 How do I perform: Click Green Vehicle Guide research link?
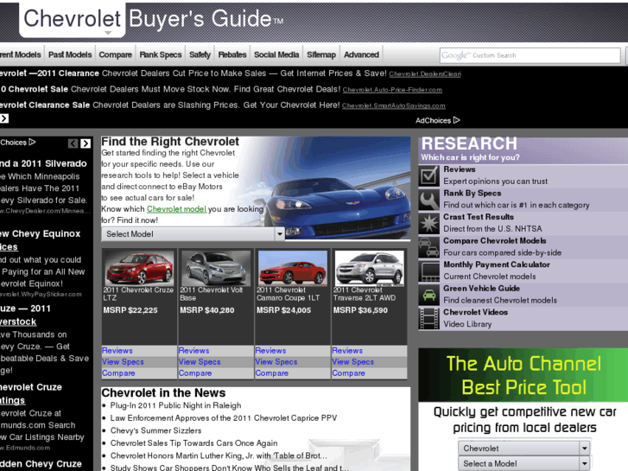481,289
